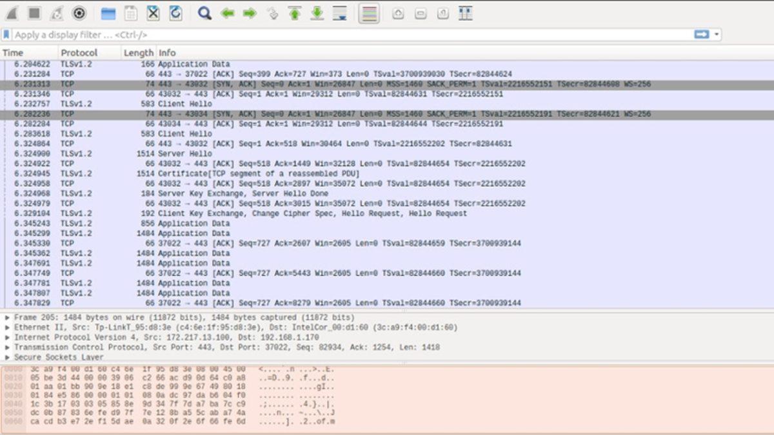Screen dimensions: 774x435
Task: Reload this capture file
Action: pos(175,13)
